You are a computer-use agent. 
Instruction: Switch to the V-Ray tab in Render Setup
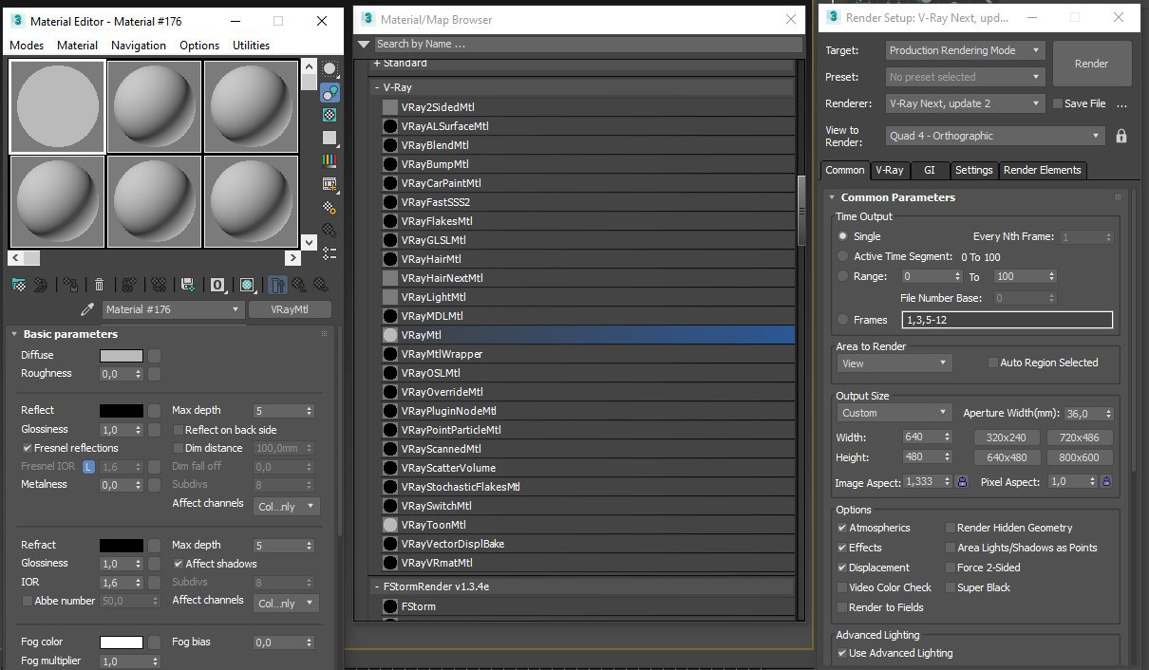coord(890,170)
